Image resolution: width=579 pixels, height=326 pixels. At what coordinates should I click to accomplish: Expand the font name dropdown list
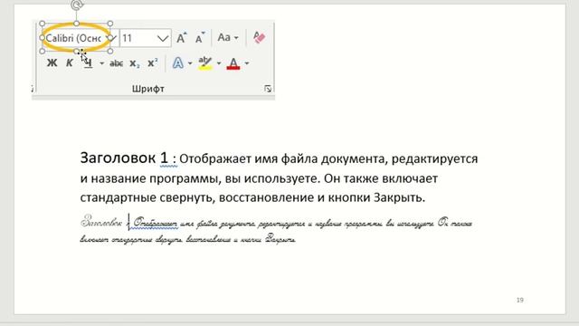pos(112,38)
